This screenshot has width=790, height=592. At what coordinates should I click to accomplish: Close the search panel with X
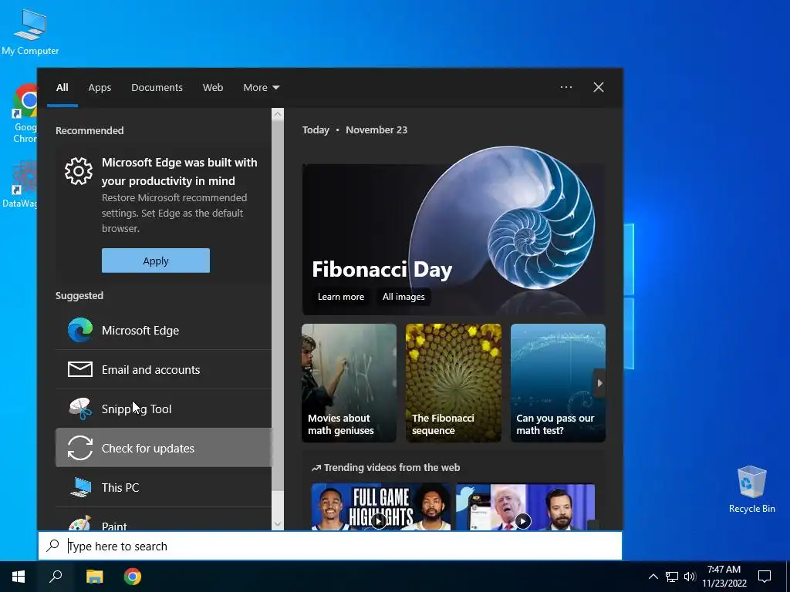tap(599, 87)
